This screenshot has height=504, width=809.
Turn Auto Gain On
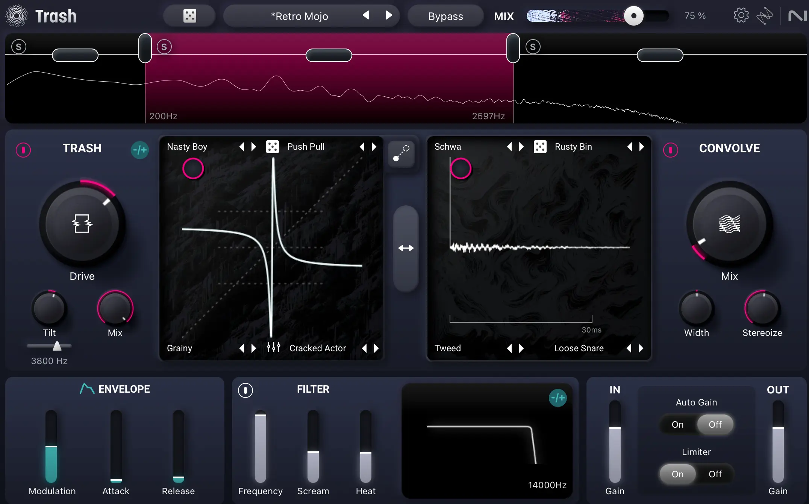(677, 425)
